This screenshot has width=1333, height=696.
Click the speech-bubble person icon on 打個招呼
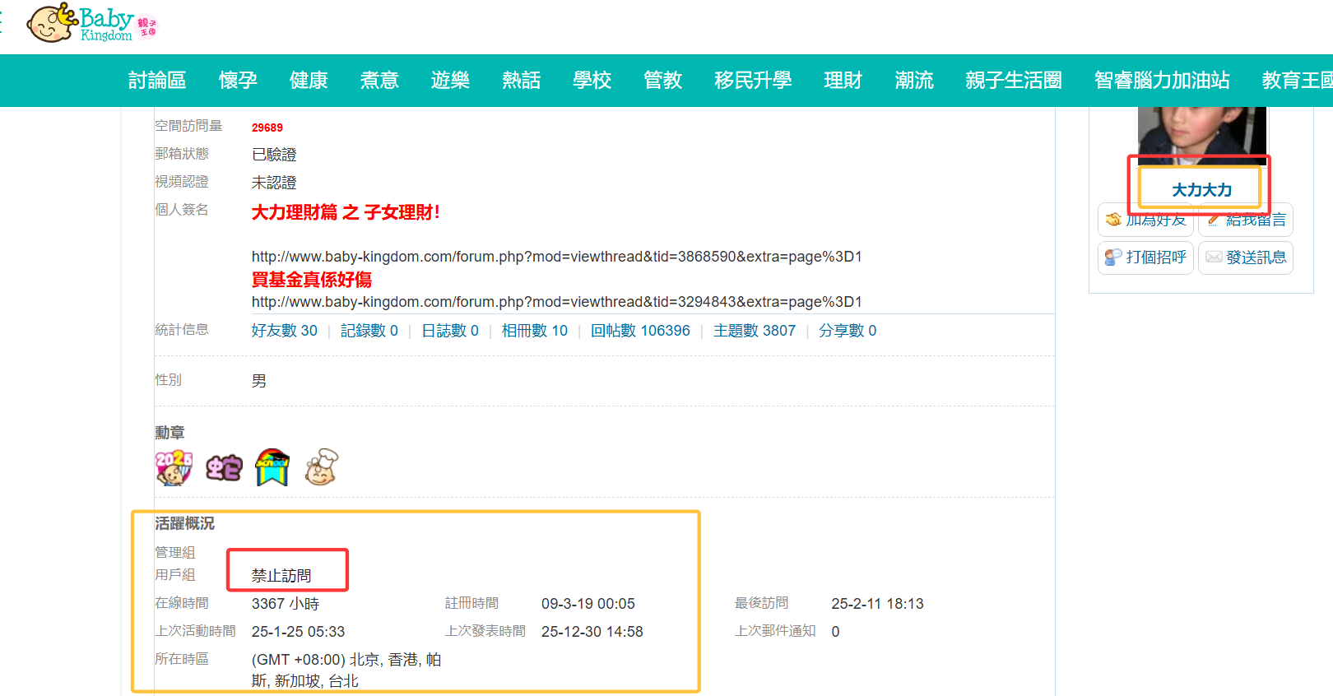(1113, 258)
